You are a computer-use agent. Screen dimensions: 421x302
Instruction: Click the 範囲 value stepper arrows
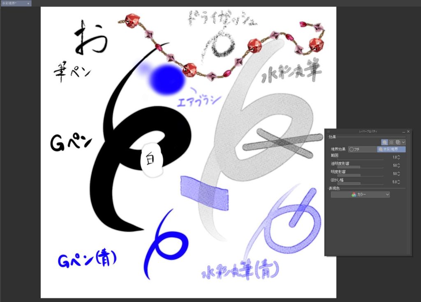[x=399, y=158]
